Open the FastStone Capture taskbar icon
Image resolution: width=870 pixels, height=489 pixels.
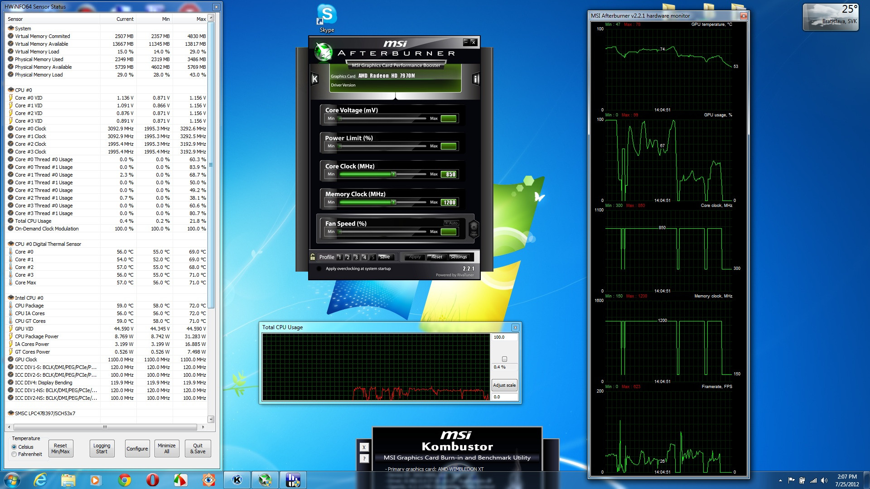180,480
